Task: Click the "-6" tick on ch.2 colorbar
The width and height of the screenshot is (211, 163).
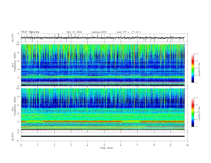Action: 196,119
